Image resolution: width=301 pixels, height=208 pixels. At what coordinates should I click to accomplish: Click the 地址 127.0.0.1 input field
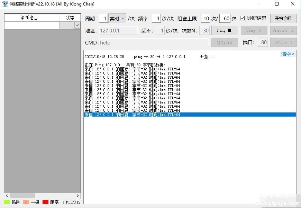coord(118,31)
